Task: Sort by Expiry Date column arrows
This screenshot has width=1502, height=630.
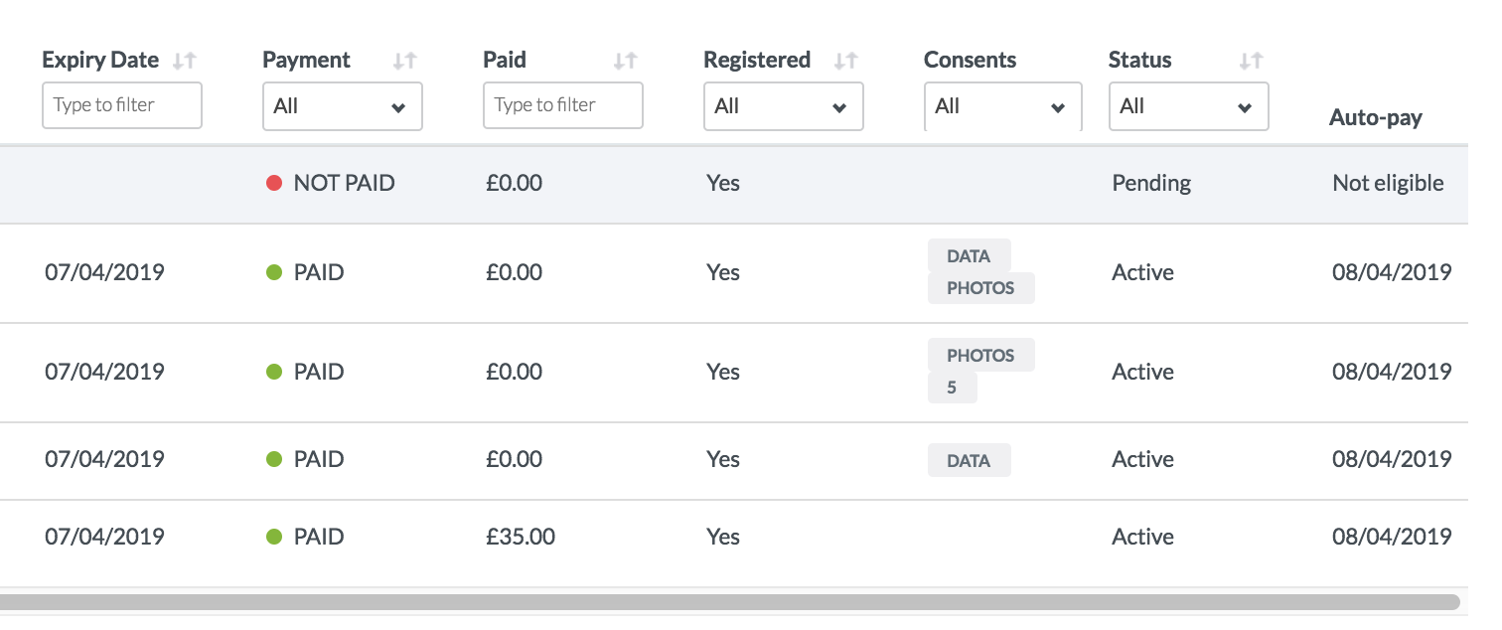Action: [x=184, y=61]
